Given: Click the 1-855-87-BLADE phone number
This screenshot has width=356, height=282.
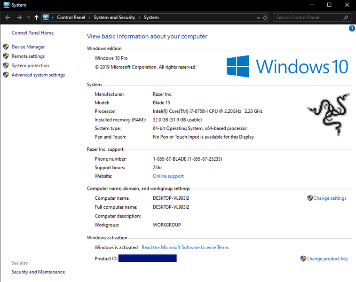Looking at the screenshot, I should [x=188, y=159].
